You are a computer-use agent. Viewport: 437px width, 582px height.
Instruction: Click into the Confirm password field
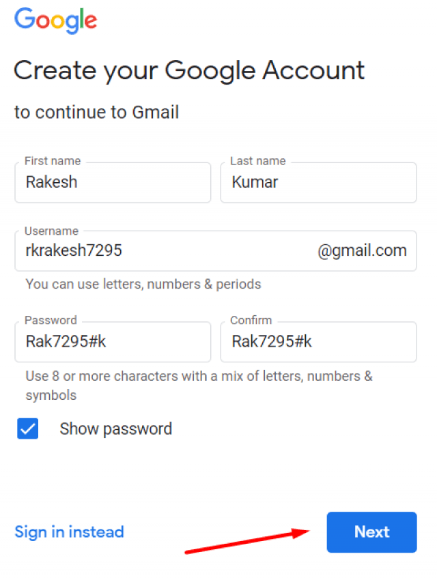click(x=318, y=342)
